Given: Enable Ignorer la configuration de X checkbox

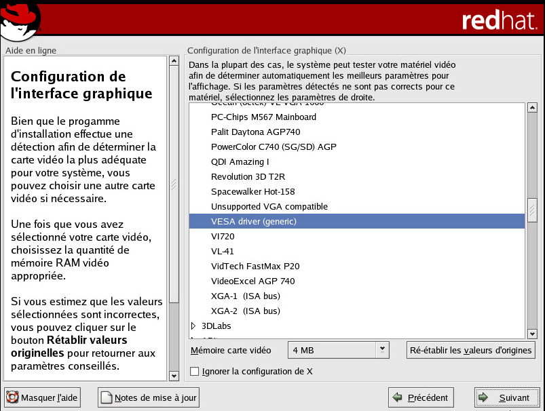Looking at the screenshot, I should point(195,372).
